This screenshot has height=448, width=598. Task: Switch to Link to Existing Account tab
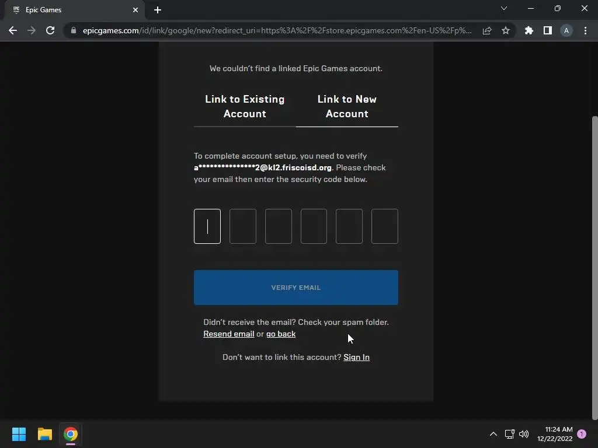click(245, 107)
